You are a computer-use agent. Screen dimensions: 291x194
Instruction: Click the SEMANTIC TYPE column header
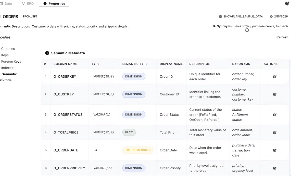click(x=135, y=64)
